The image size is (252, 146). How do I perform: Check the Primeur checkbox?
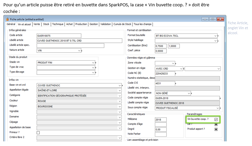(38, 133)
